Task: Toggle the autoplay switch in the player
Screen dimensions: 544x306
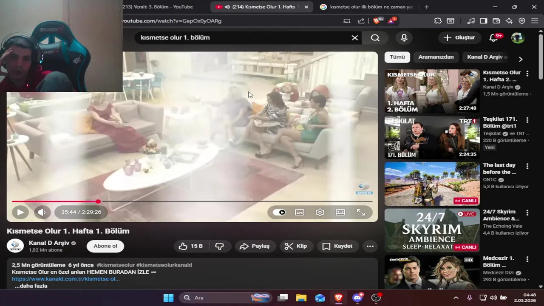Action: (279, 212)
